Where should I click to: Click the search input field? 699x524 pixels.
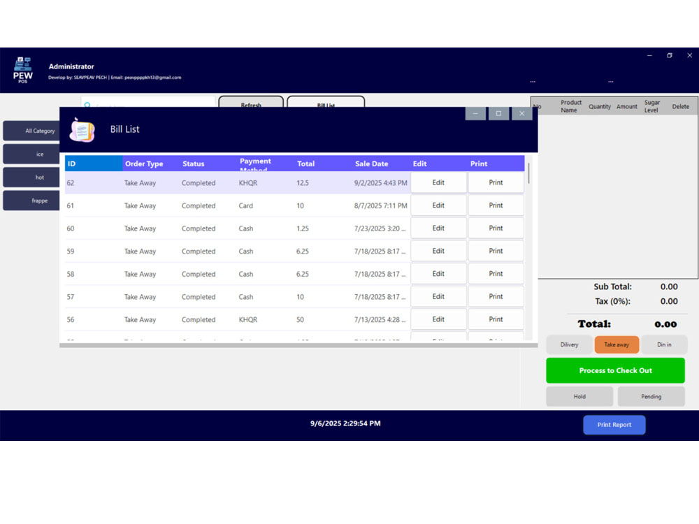tap(148, 102)
